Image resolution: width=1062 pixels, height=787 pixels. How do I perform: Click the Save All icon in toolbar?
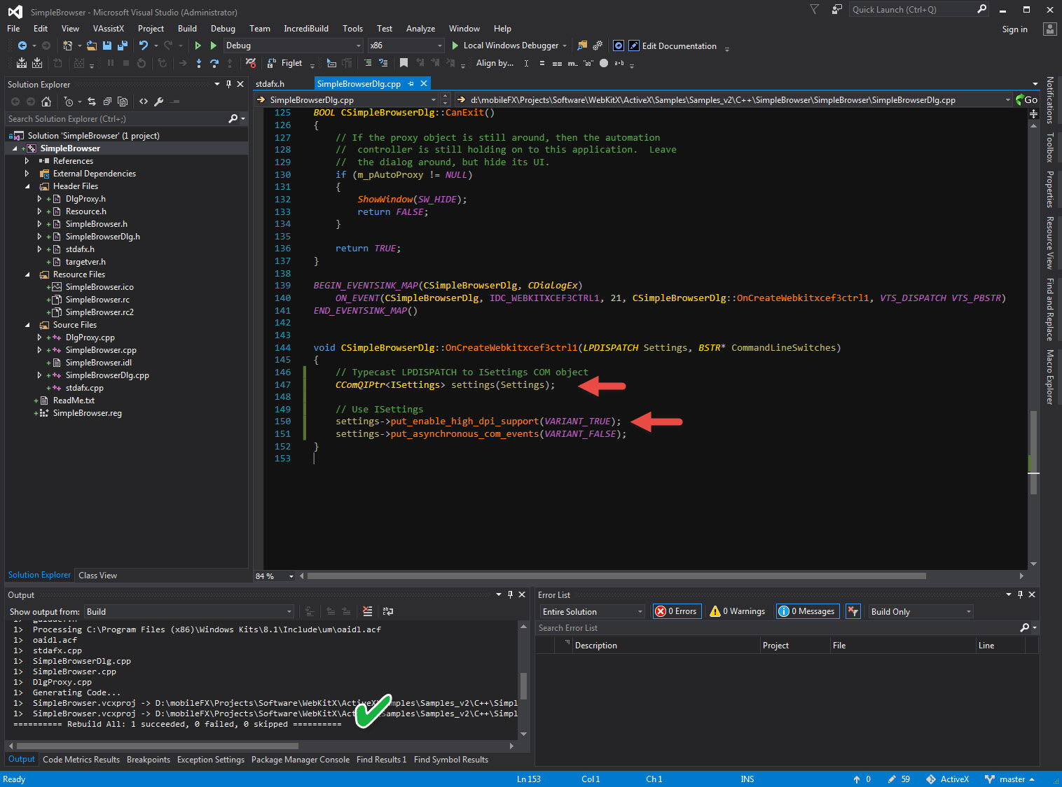pos(122,46)
